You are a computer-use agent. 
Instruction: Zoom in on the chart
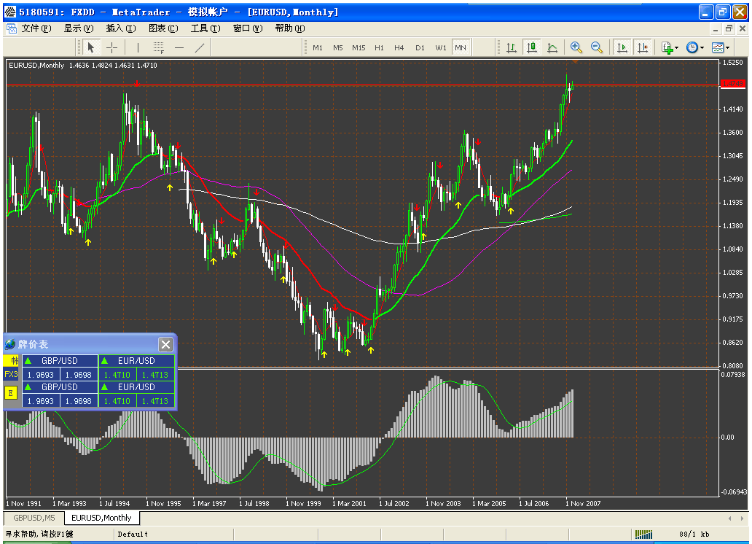point(576,47)
